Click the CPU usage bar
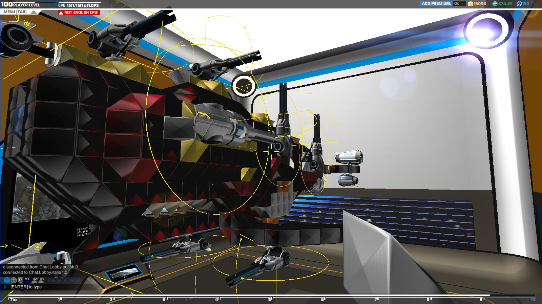This screenshot has height=304, width=542. (80, 2)
